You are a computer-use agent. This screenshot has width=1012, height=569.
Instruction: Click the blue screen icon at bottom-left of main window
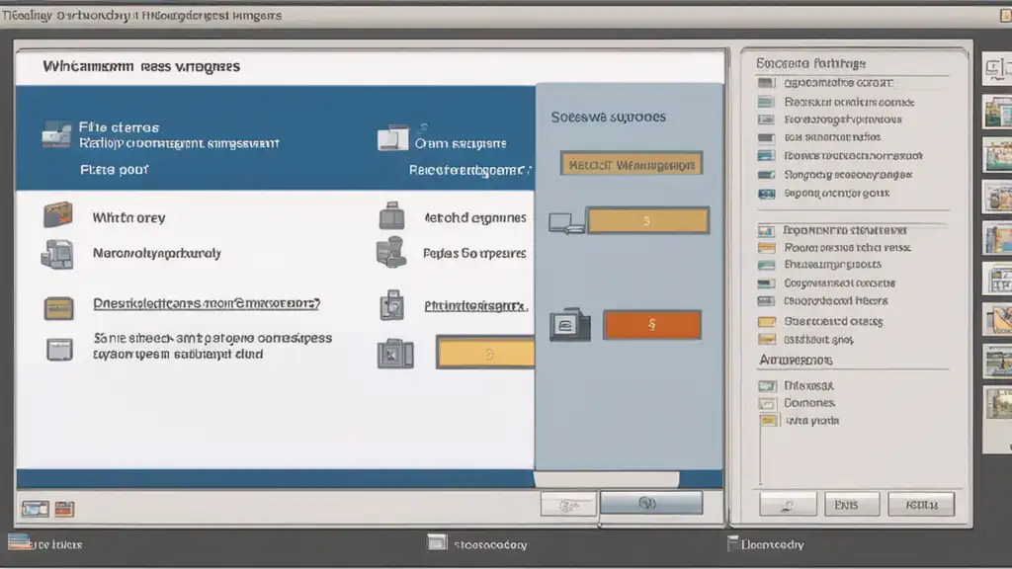pos(35,509)
